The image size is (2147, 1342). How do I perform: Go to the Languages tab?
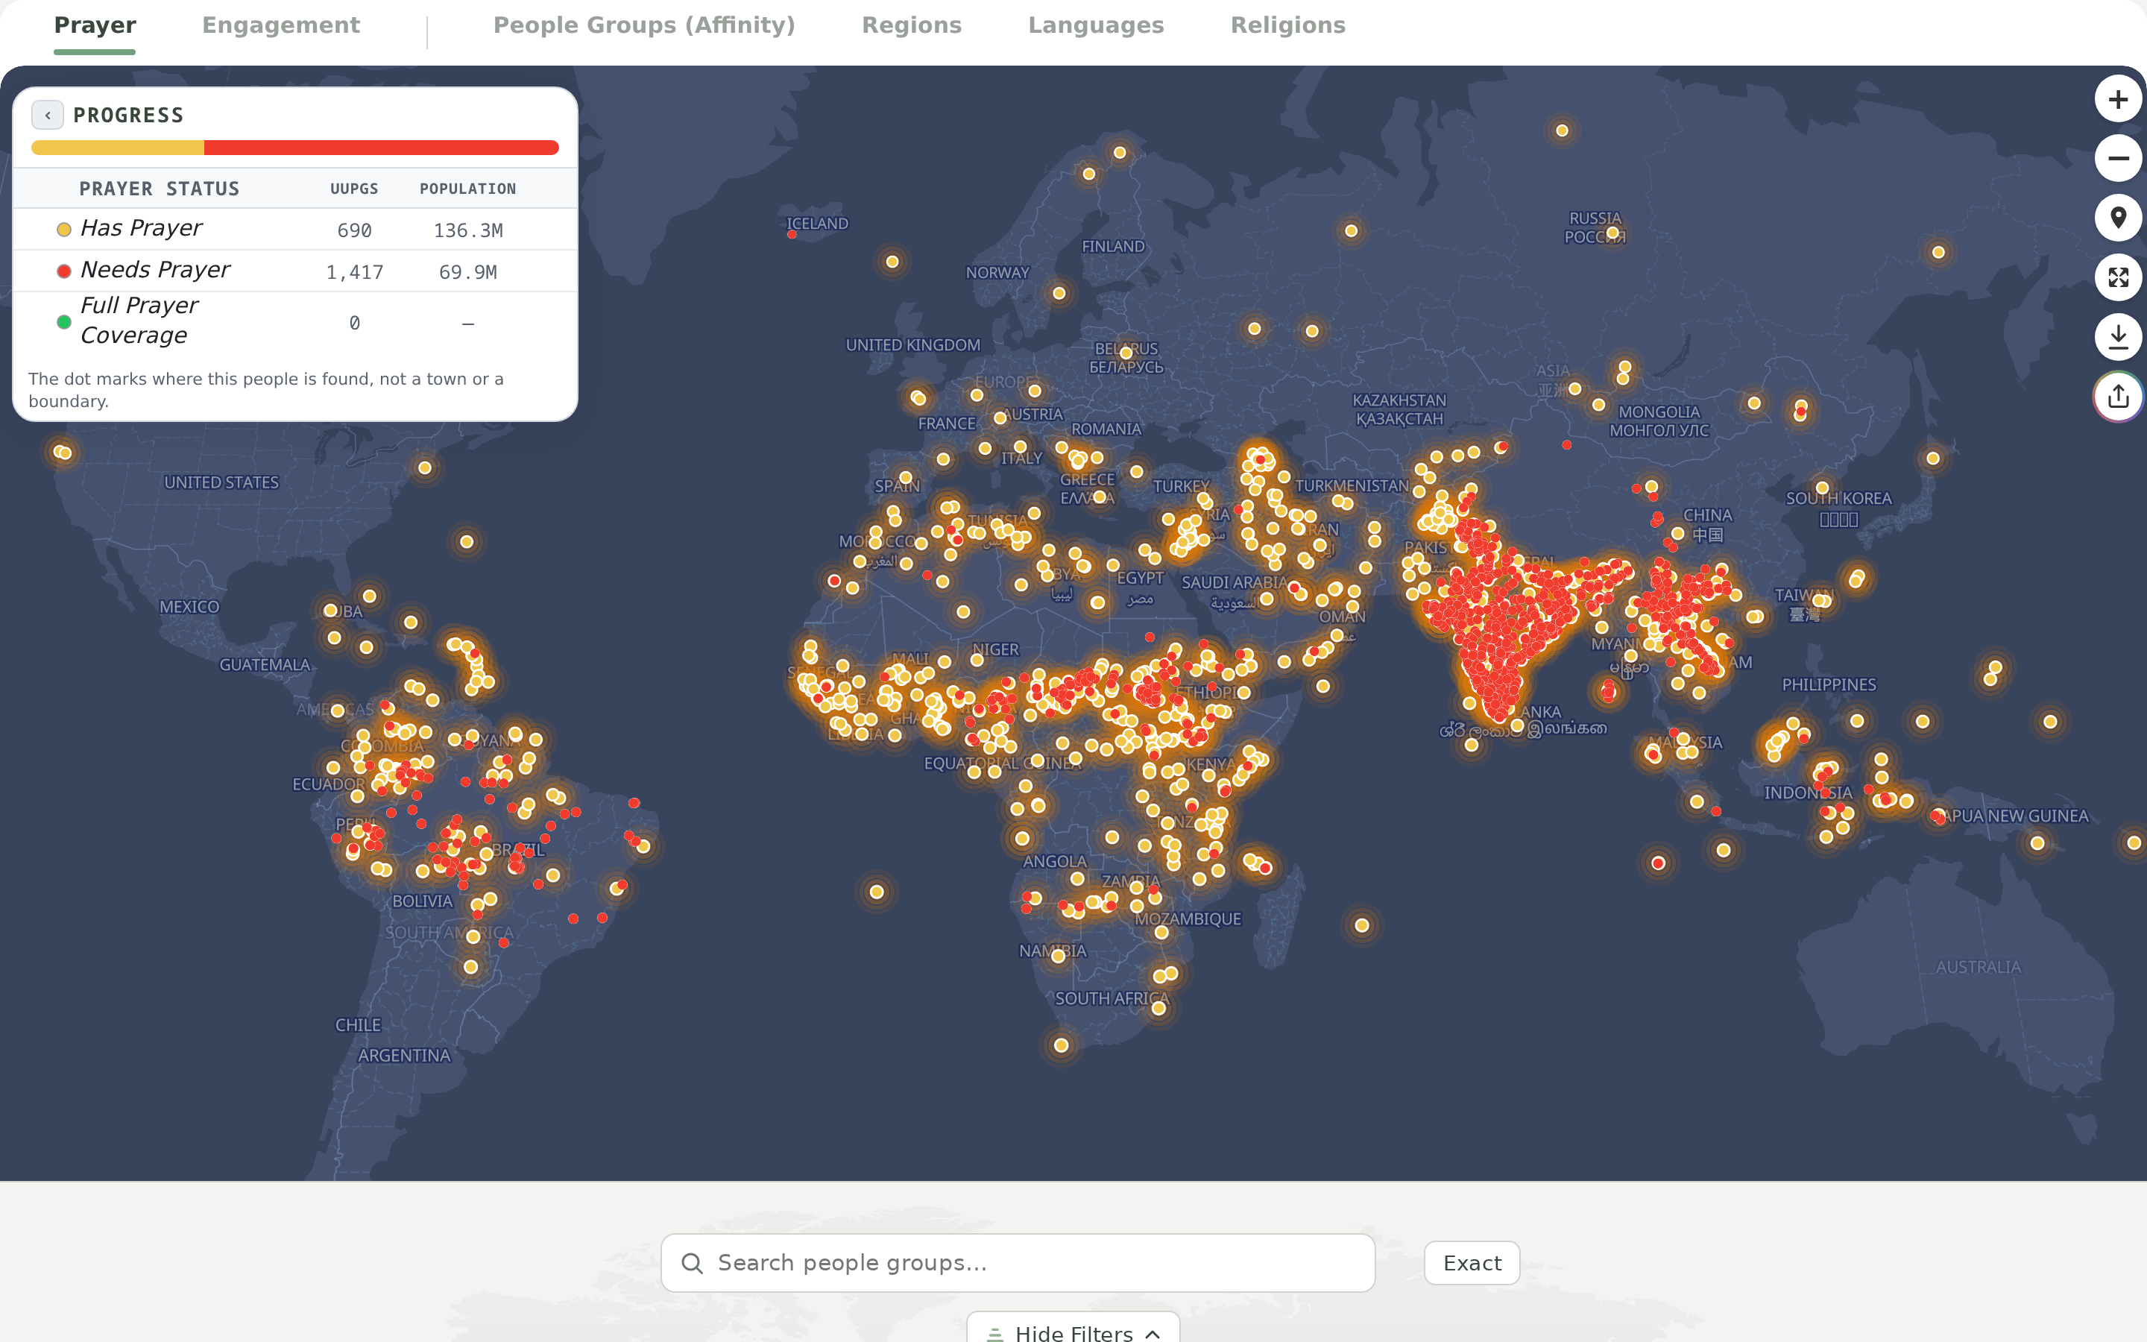click(1096, 26)
